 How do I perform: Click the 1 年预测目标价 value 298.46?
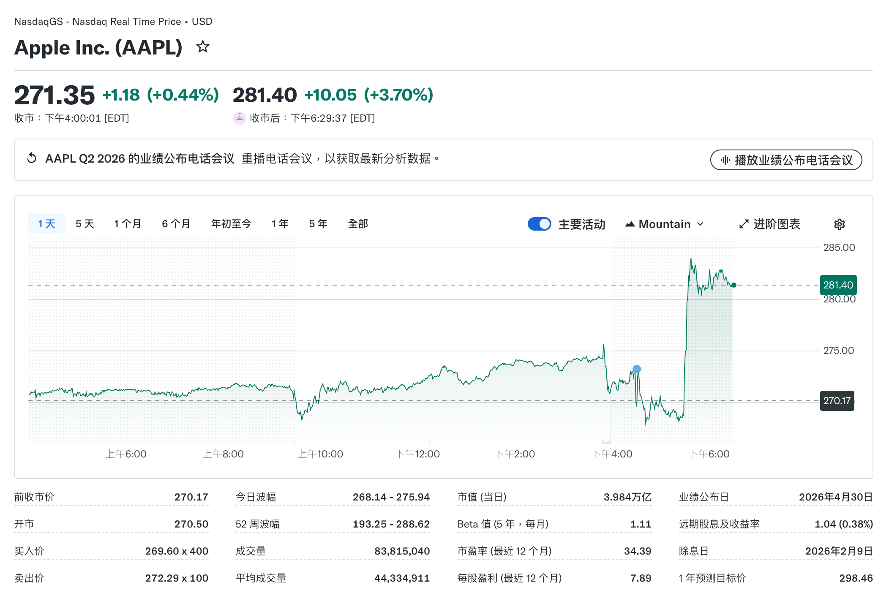pos(856,578)
